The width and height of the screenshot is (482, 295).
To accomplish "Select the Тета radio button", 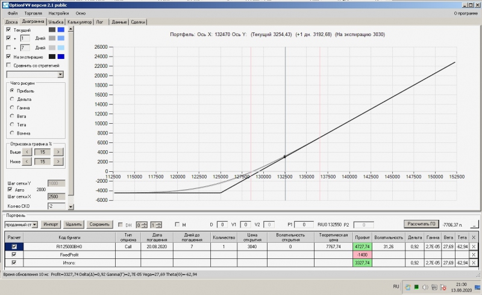I will click(12, 124).
